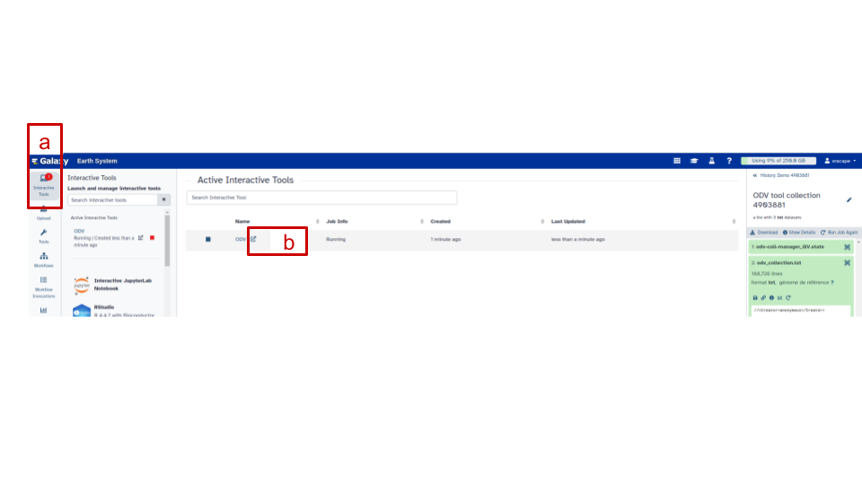Viewport: 862px width, 485px height.
Task: Click Run Job Again
Action: [839, 232]
